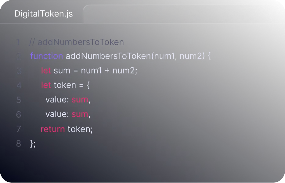285x183 pixels.
Task: Click the num1 + num2 expression
Action: [108, 71]
